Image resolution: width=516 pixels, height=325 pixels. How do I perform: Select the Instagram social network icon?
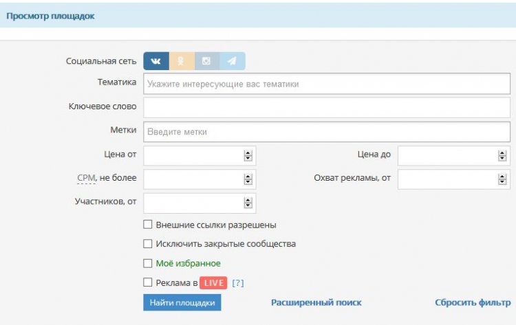point(207,61)
